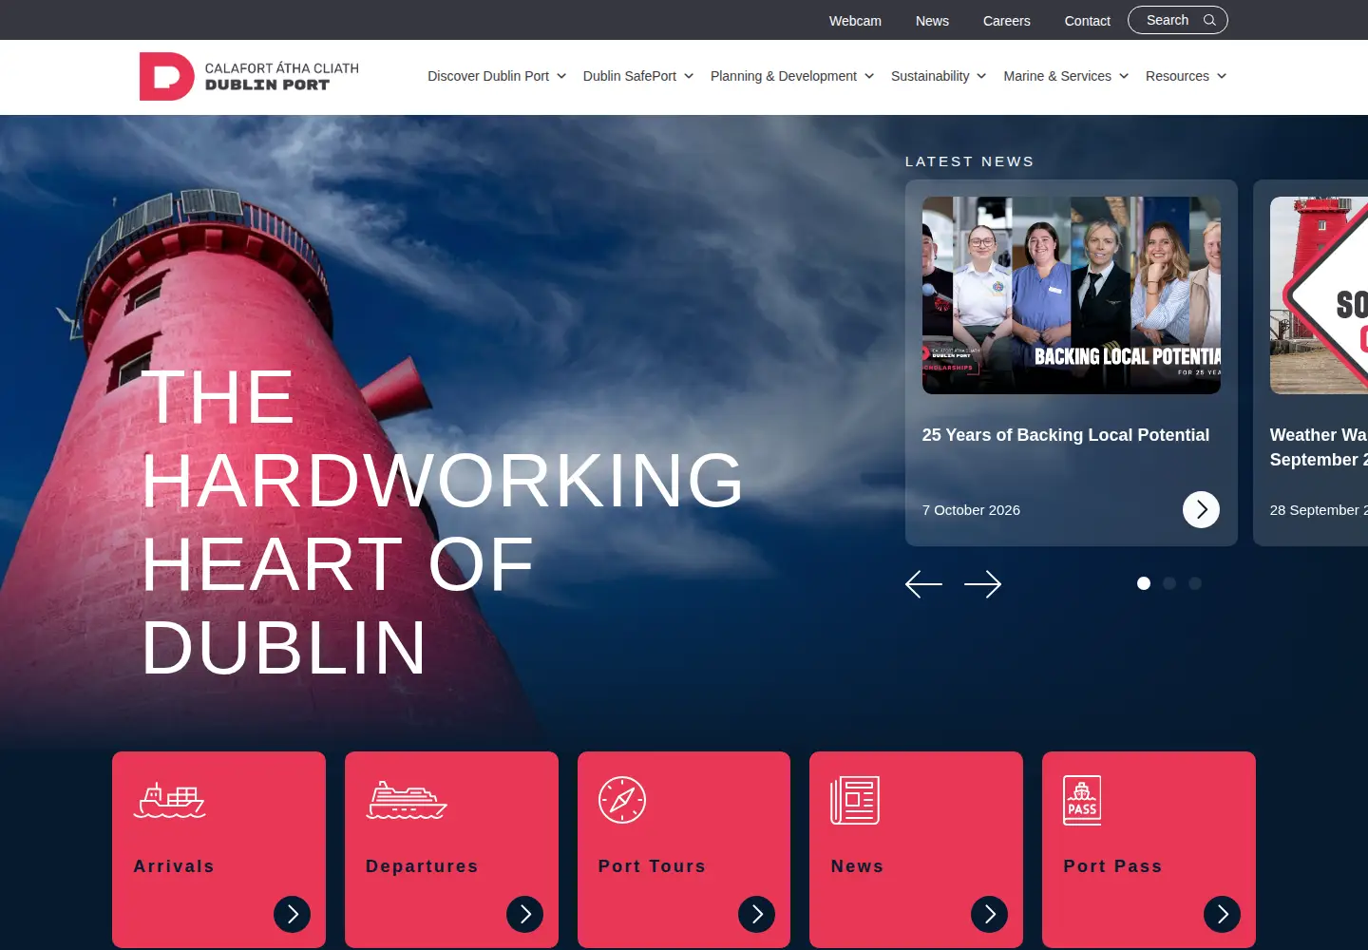Click the search magnifier icon

click(1209, 20)
